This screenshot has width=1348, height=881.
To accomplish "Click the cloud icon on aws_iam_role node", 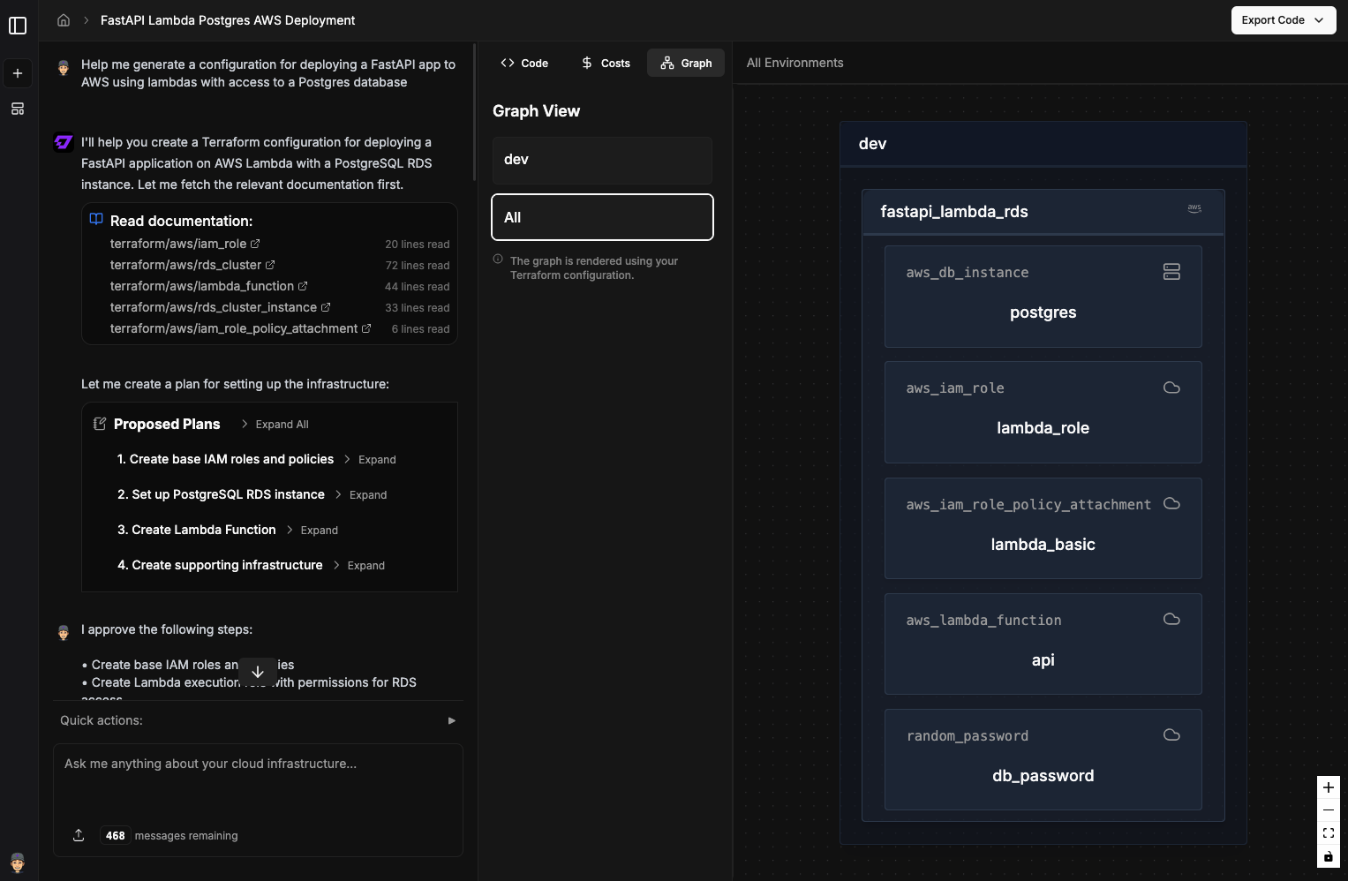I will tap(1171, 388).
